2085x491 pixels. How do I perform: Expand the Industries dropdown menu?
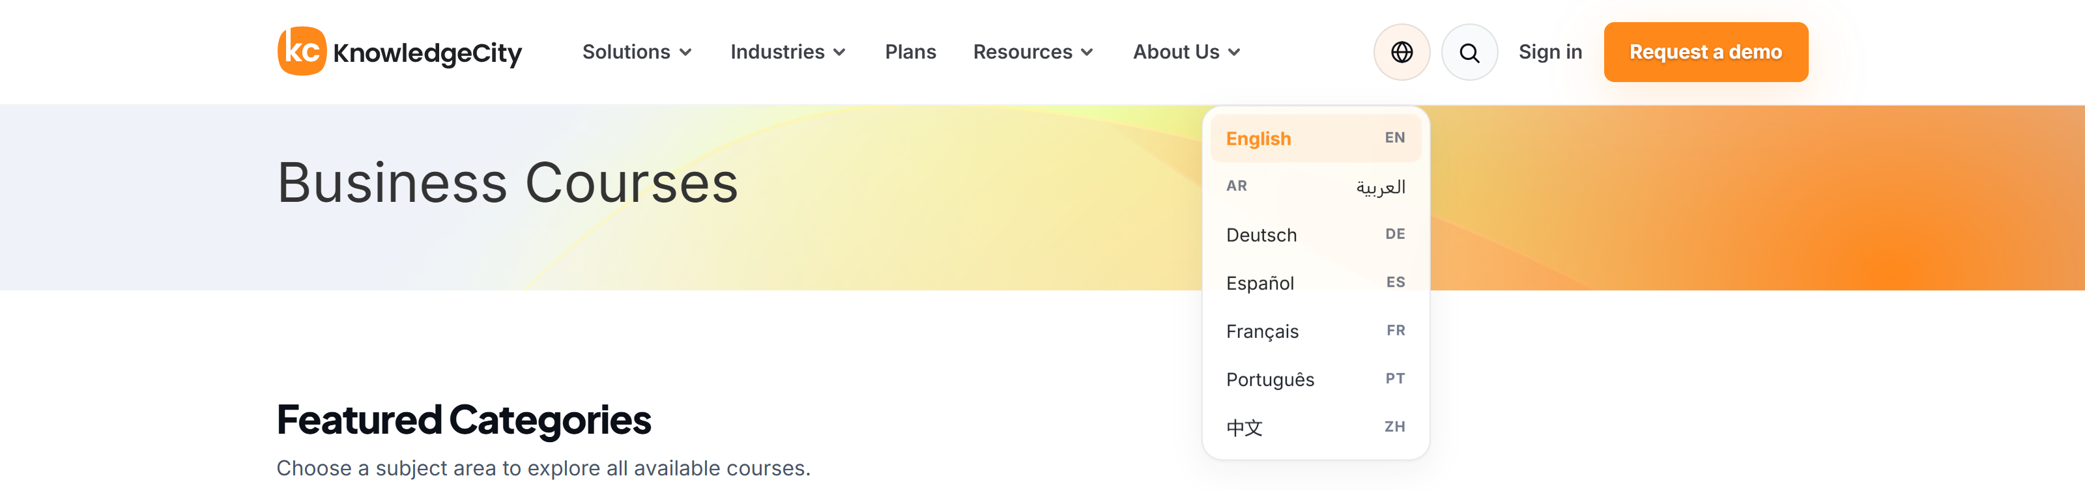click(x=788, y=51)
